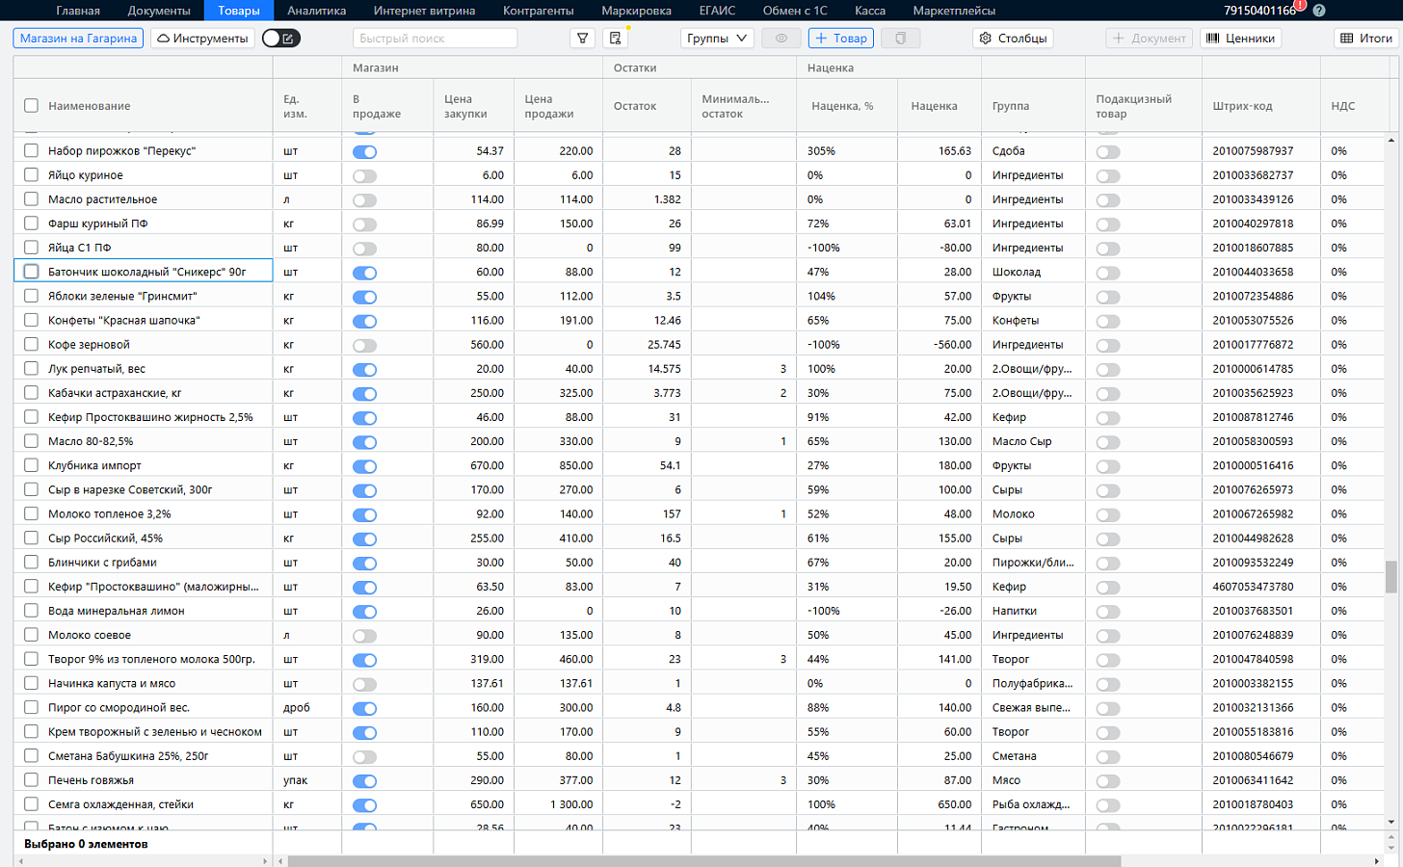
Task: Turn on В продаже for Молоко соевое
Action: tap(364, 636)
